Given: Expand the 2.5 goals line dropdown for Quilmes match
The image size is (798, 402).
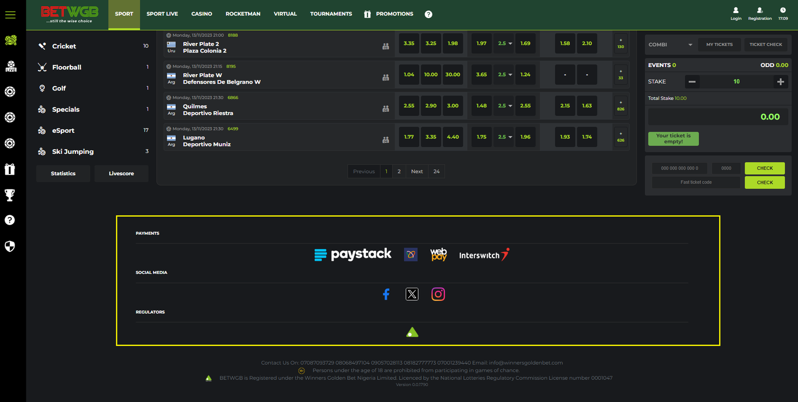Looking at the screenshot, I should point(503,105).
